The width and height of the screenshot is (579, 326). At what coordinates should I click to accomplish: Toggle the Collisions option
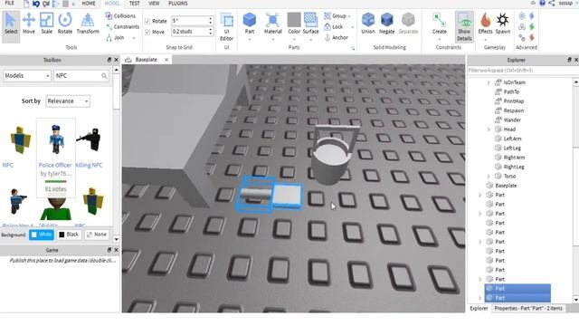(x=120, y=16)
